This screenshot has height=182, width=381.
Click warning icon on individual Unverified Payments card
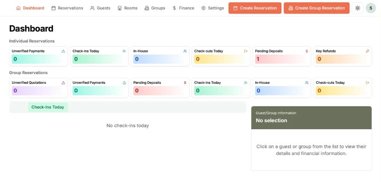(x=63, y=51)
